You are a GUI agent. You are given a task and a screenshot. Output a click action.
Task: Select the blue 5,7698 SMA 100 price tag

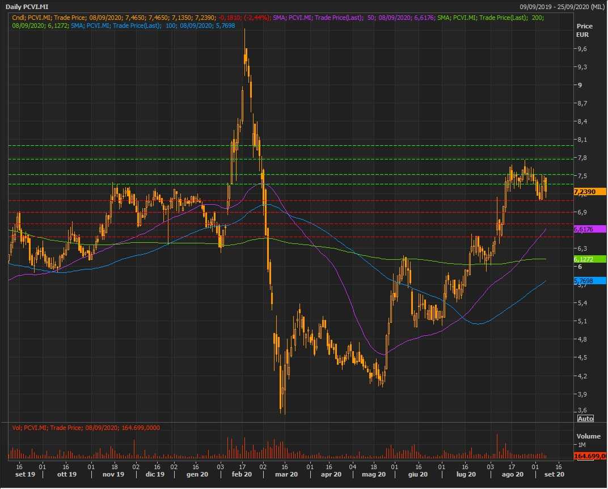(589, 281)
